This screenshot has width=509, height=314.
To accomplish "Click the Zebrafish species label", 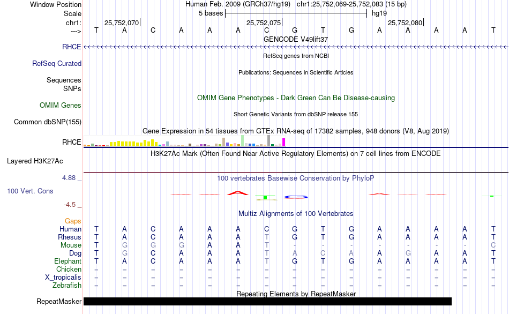I will point(67,285).
